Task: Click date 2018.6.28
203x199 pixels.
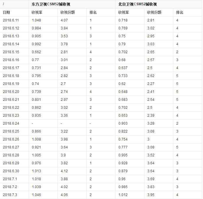Action: click(11, 155)
